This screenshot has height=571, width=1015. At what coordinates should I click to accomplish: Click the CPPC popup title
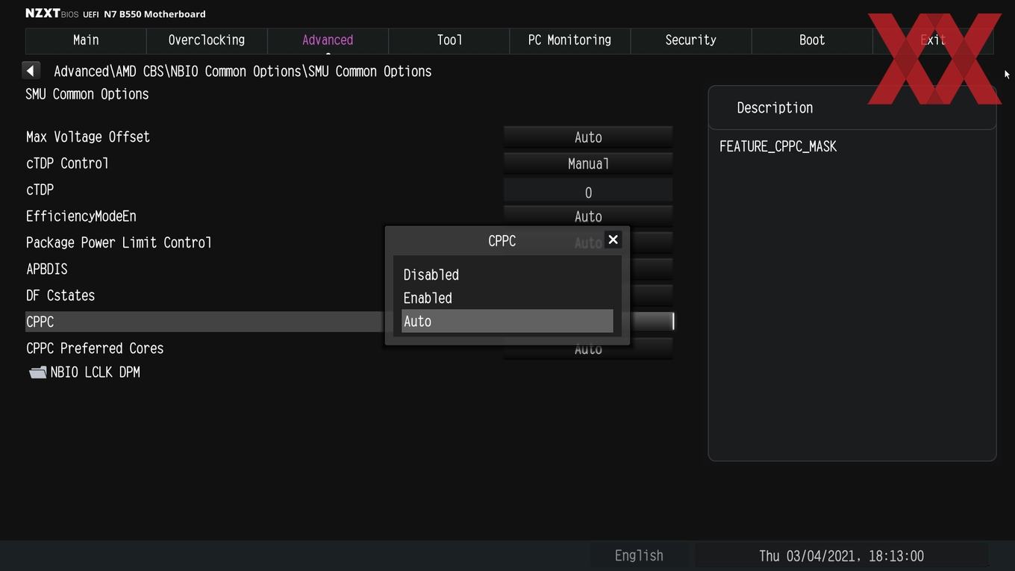click(x=502, y=241)
